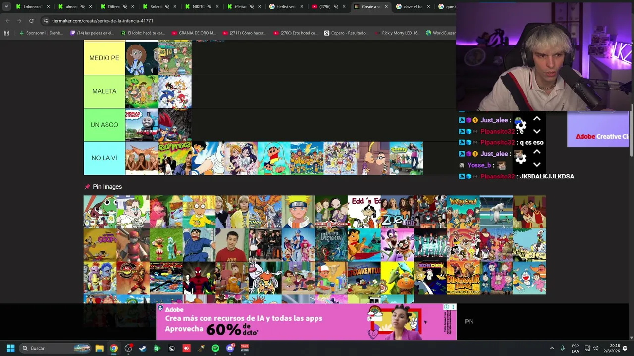Click the volume speaker tray icon

tap(596, 348)
